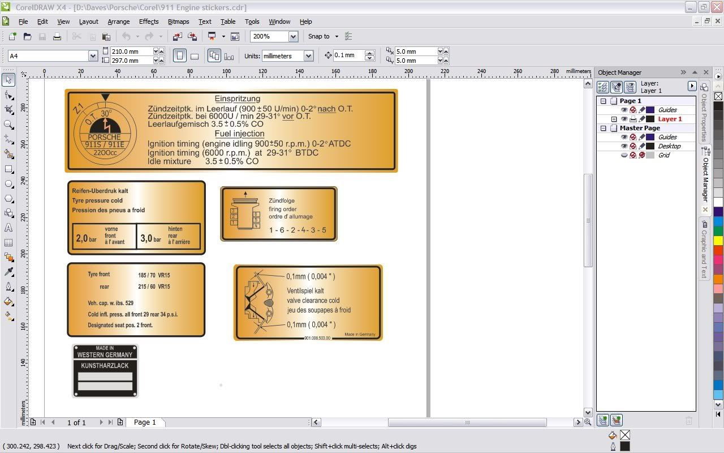Screen dimensions: 724x453
Task: Toggle visibility eye for Layer 1
Action: (624, 119)
